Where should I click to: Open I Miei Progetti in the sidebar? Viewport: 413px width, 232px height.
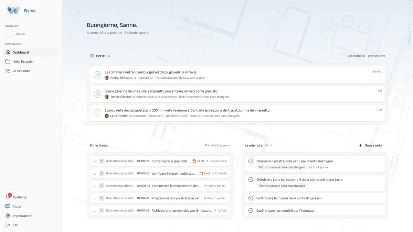click(x=31, y=62)
